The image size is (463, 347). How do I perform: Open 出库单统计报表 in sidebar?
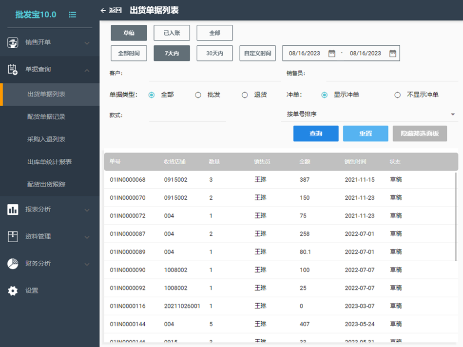pyautogui.click(x=50, y=162)
